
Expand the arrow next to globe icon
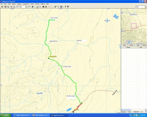(x=35, y=7)
